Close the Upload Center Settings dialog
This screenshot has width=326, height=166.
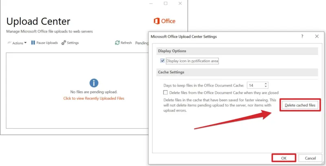click(x=317, y=36)
